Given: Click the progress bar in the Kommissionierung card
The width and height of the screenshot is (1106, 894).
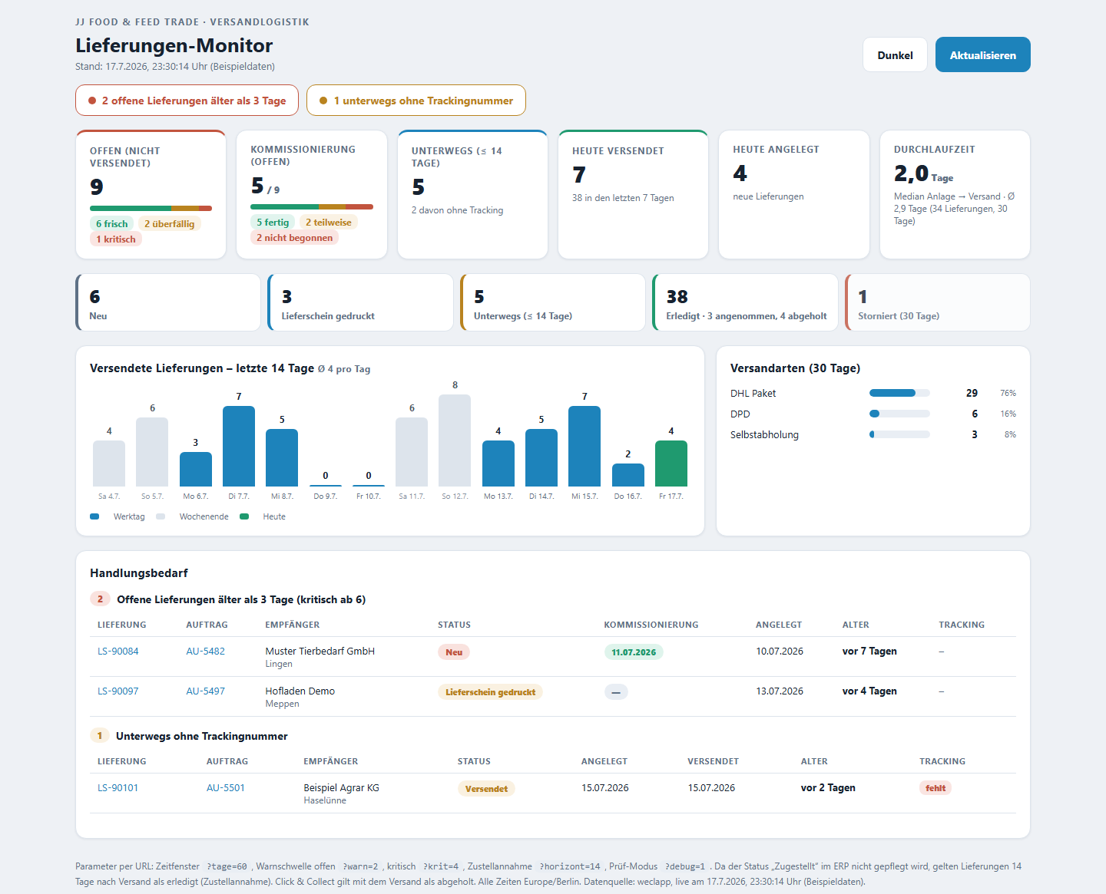Looking at the screenshot, I should [312, 206].
